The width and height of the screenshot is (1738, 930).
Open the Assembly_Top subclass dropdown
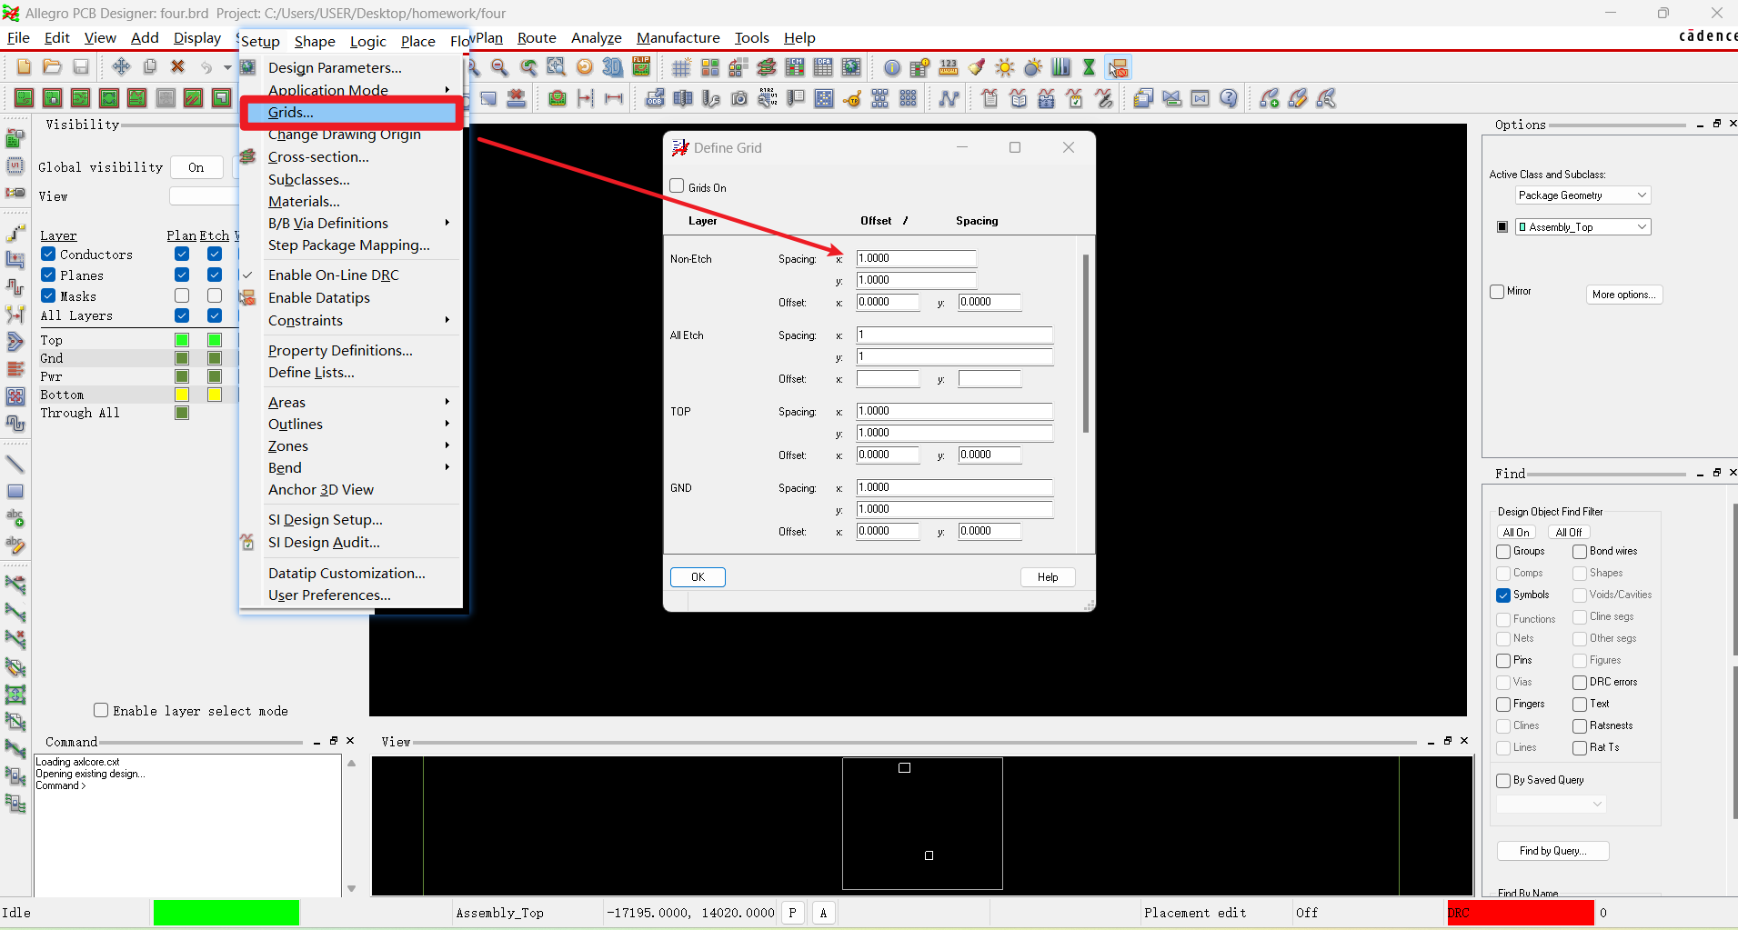[1582, 227]
